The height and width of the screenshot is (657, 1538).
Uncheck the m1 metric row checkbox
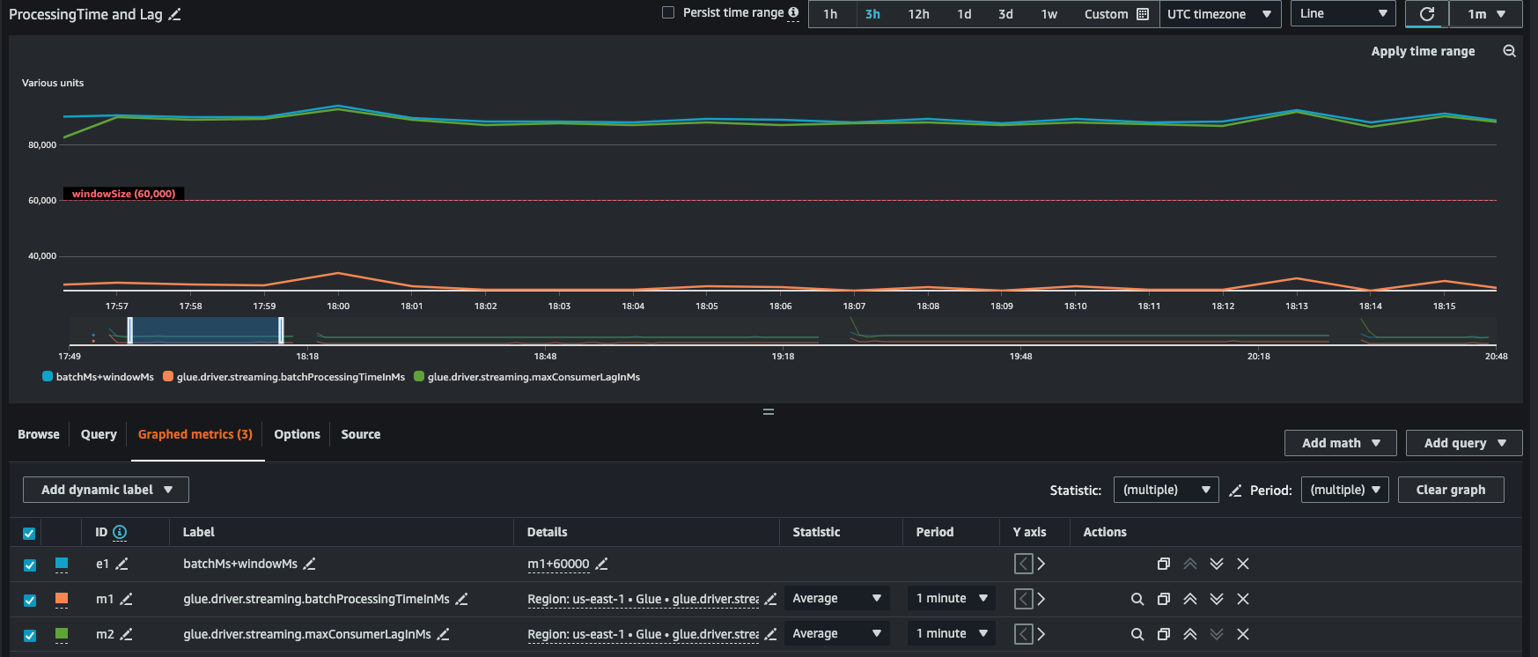click(x=30, y=600)
